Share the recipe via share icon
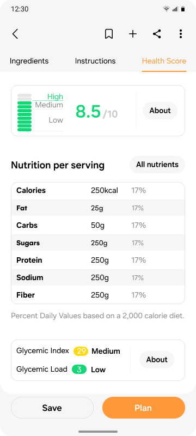This screenshot has height=436, width=196. (x=157, y=34)
